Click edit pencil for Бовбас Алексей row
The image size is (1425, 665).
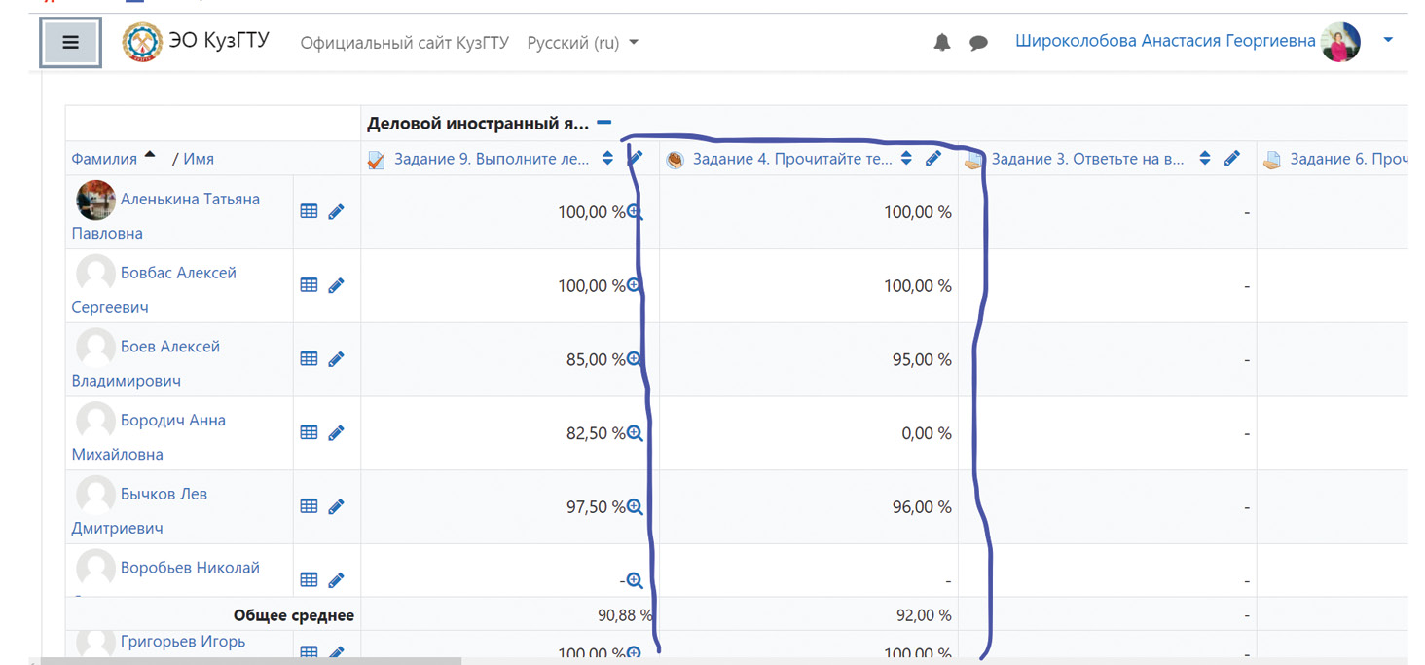336,285
